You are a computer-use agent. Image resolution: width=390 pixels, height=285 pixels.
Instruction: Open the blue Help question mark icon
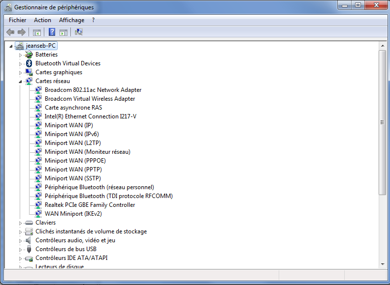pos(52,32)
